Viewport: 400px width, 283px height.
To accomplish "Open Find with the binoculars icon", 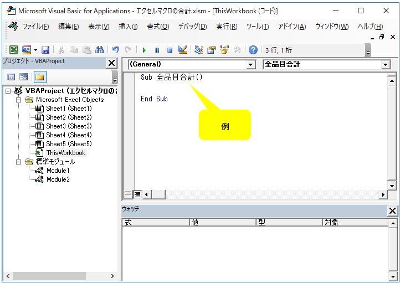I will pyautogui.click(x=100, y=50).
